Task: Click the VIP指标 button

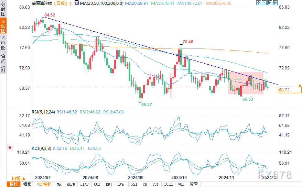Action: click(x=44, y=184)
